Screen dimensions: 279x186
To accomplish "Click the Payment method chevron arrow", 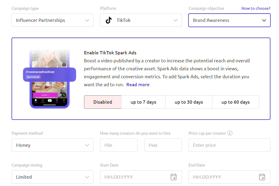I will (x=87, y=145).
